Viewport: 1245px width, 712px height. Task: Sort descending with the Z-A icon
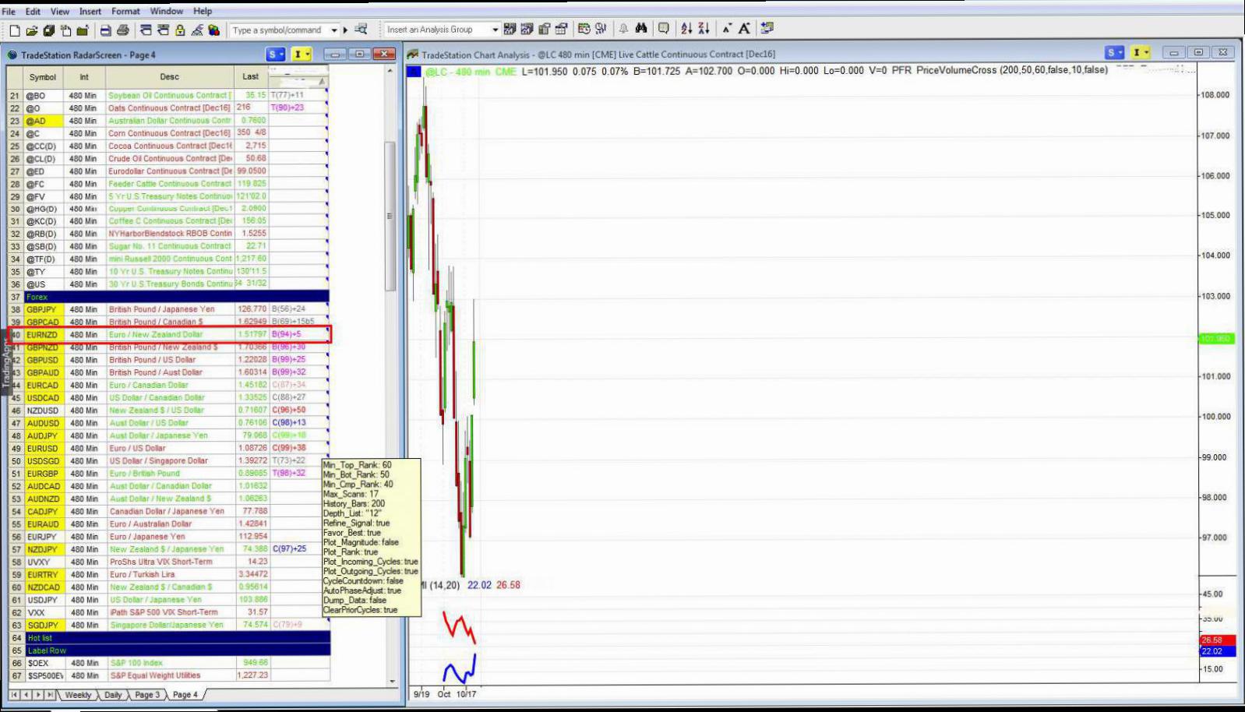click(x=704, y=29)
